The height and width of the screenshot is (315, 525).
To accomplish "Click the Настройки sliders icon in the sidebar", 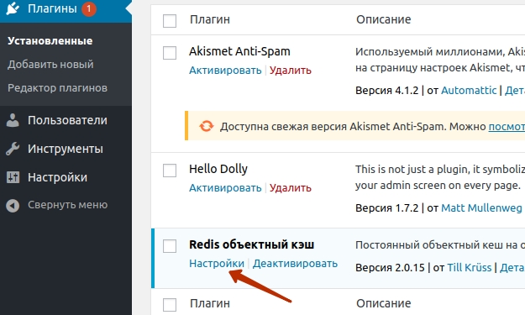I will (13, 177).
